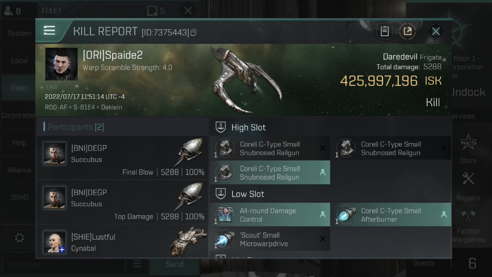
Task: Open the hamburger menu in Kill Report
Action: [x=49, y=30]
